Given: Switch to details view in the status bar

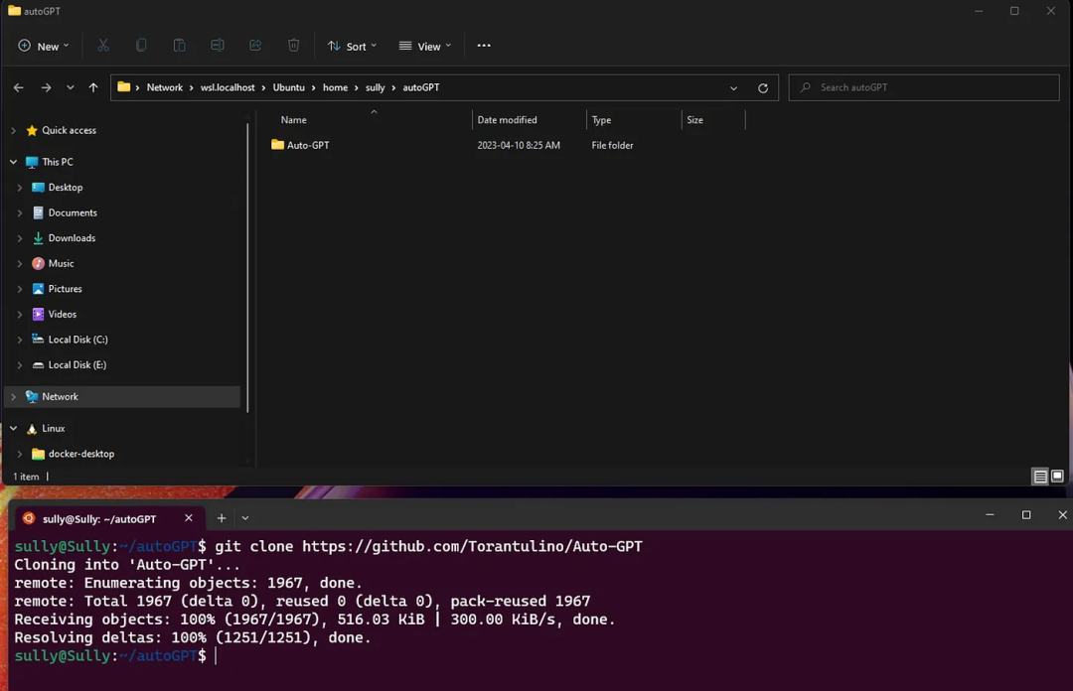Looking at the screenshot, I should (1039, 477).
